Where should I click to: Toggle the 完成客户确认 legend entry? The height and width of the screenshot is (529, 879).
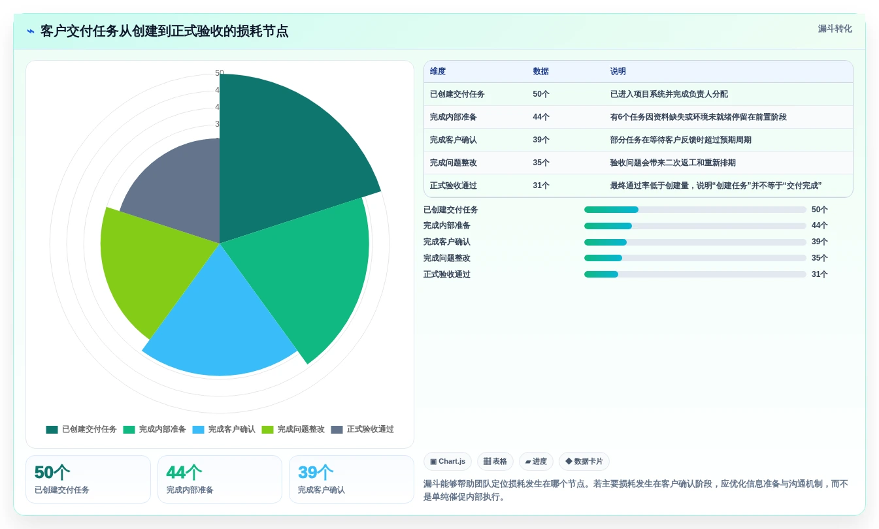click(x=224, y=430)
